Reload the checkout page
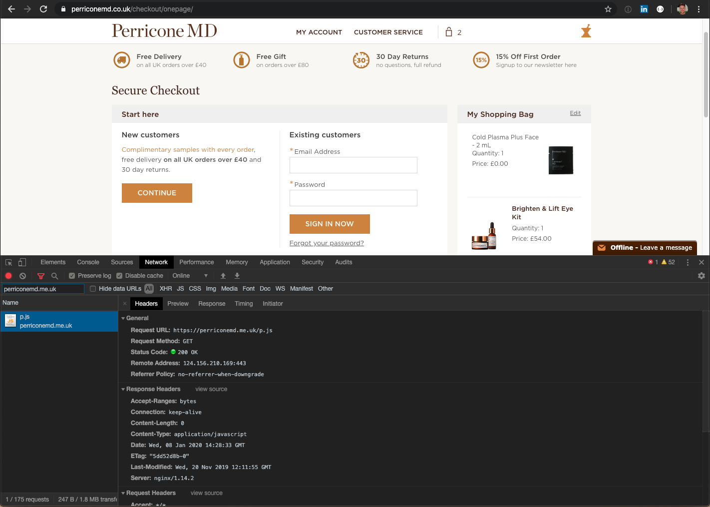 pyautogui.click(x=43, y=9)
